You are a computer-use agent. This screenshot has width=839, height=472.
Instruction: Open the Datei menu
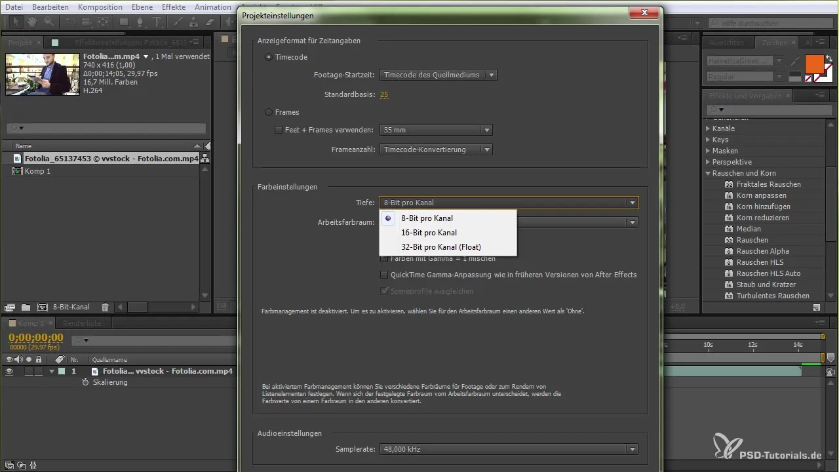tap(14, 7)
